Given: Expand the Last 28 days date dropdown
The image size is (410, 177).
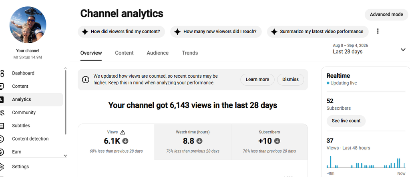Looking at the screenshot, I should tap(403, 50).
